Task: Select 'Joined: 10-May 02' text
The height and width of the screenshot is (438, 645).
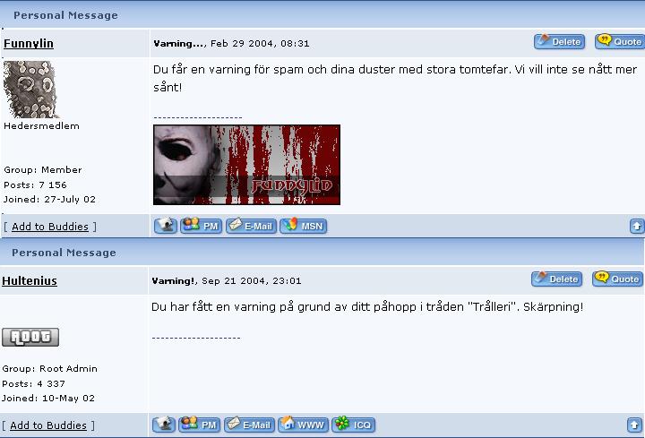Action: 48,398
